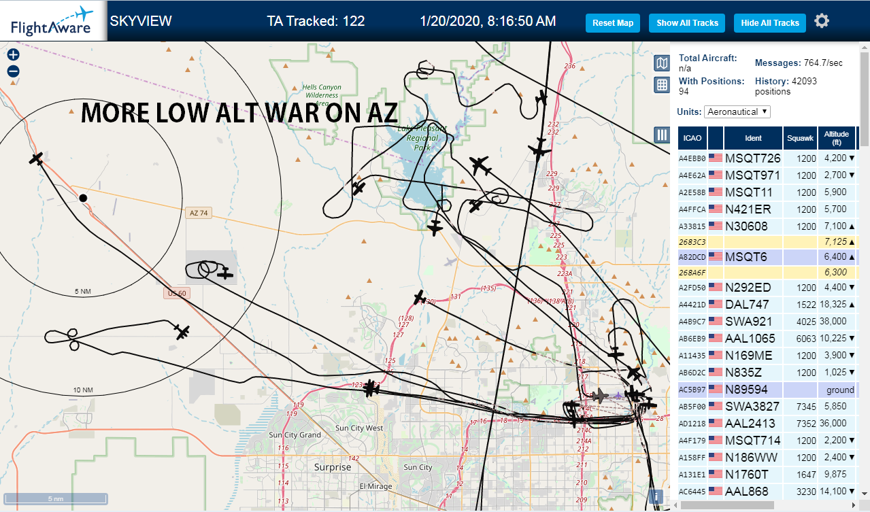The image size is (870, 512).
Task: Click the US flag in the N89594 row
Action: coord(715,390)
